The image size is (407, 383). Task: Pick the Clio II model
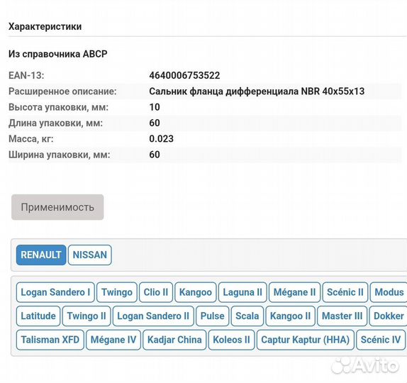(156, 292)
